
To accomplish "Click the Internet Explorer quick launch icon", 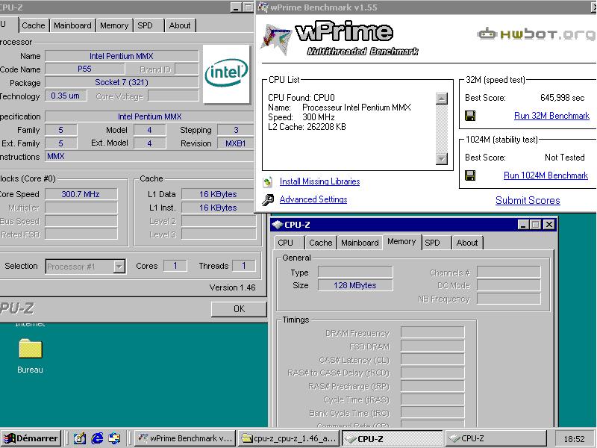I will click(98, 438).
